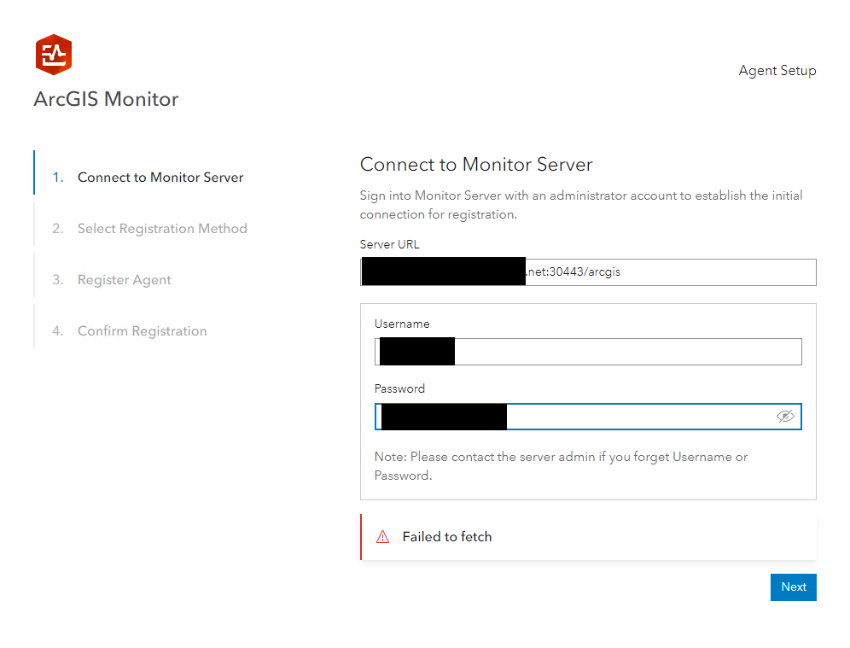Screen dimensions: 850x648
Task: Click the administrator sign-in description paragraph
Action: tap(581, 205)
